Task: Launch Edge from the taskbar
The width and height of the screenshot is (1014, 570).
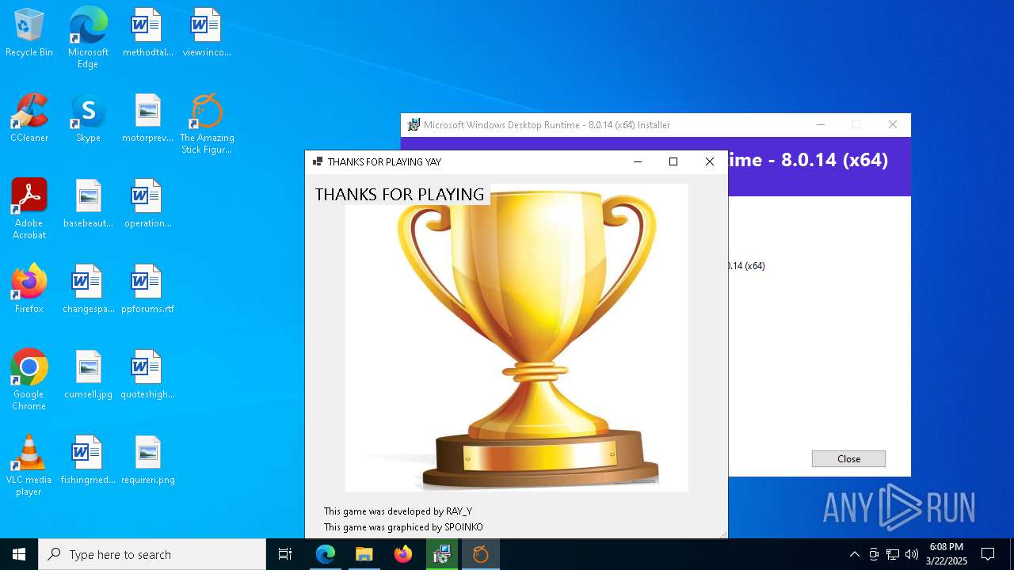Action: coord(326,554)
